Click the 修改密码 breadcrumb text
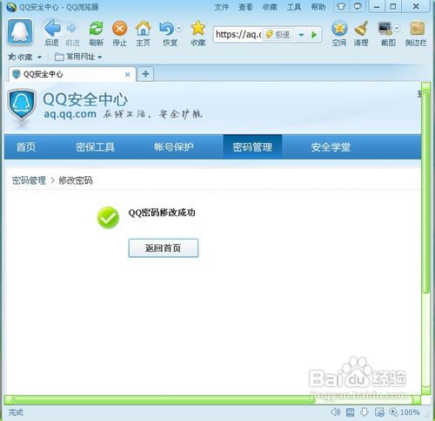 click(76, 180)
